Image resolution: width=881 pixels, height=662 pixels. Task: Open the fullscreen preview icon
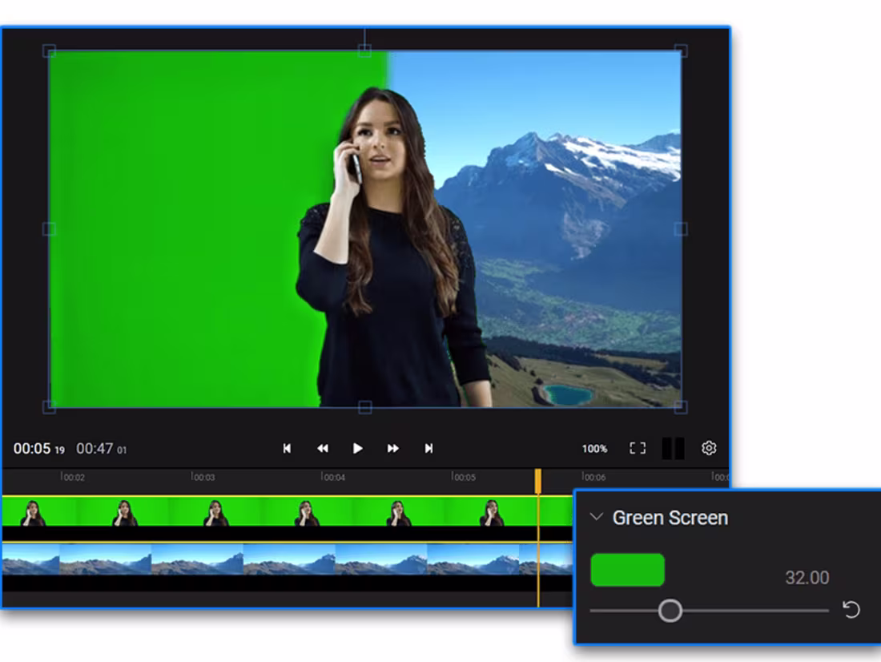(x=638, y=448)
